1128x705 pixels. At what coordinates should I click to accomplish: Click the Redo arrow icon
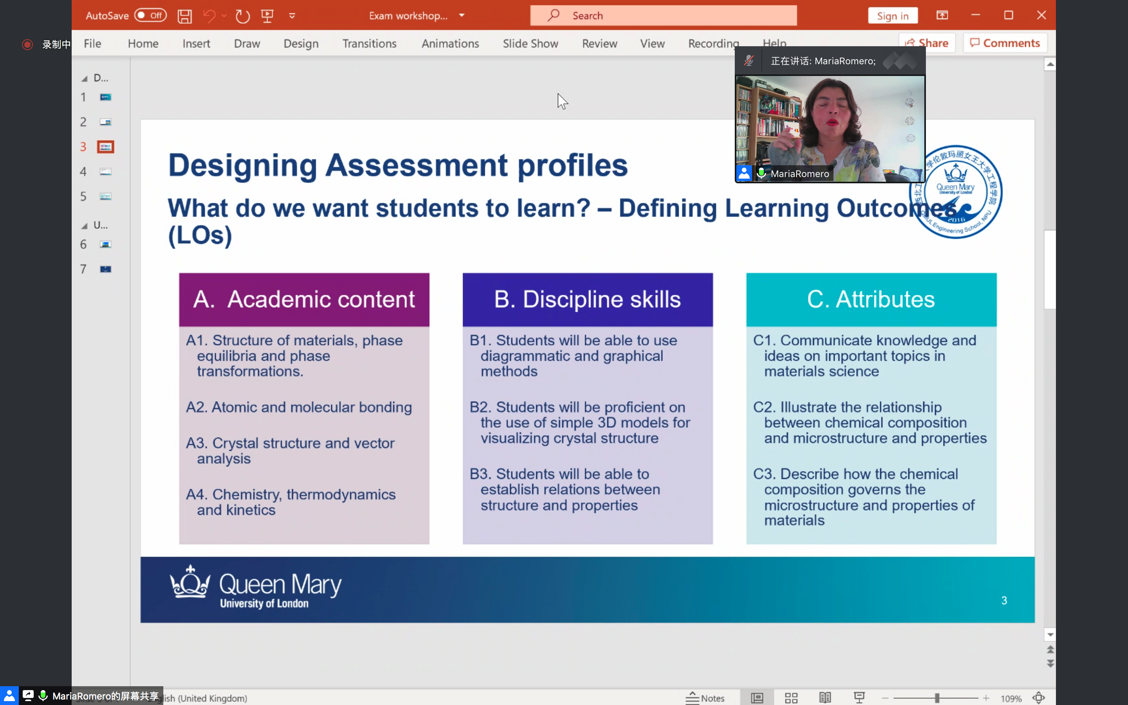[x=242, y=16]
